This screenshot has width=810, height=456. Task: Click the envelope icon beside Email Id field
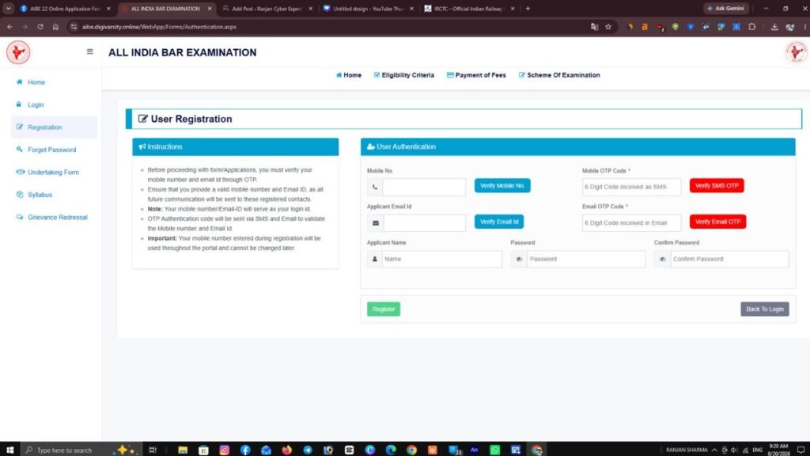(376, 222)
